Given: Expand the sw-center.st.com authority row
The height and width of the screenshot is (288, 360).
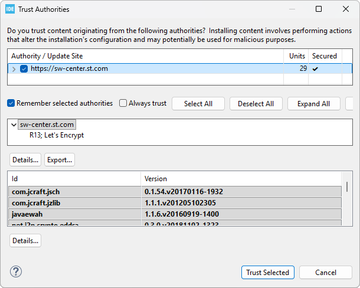Looking at the screenshot, I should [x=14, y=69].
